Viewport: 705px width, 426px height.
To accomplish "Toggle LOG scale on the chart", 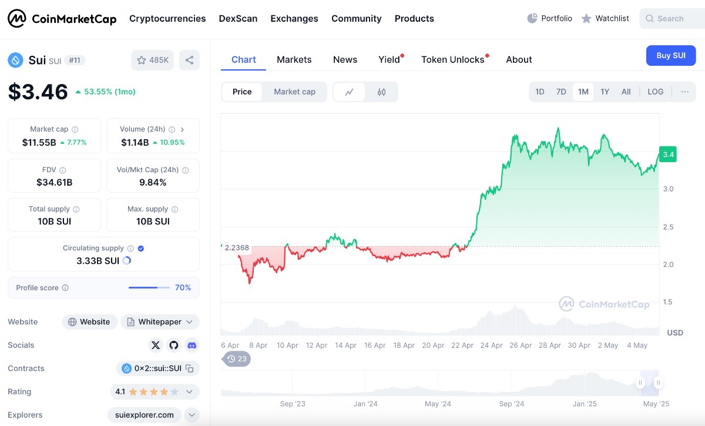I will [656, 92].
